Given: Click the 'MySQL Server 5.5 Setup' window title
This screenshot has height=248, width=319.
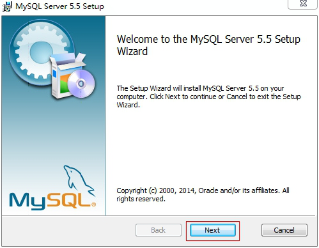Looking at the screenshot, I should 59,6.
